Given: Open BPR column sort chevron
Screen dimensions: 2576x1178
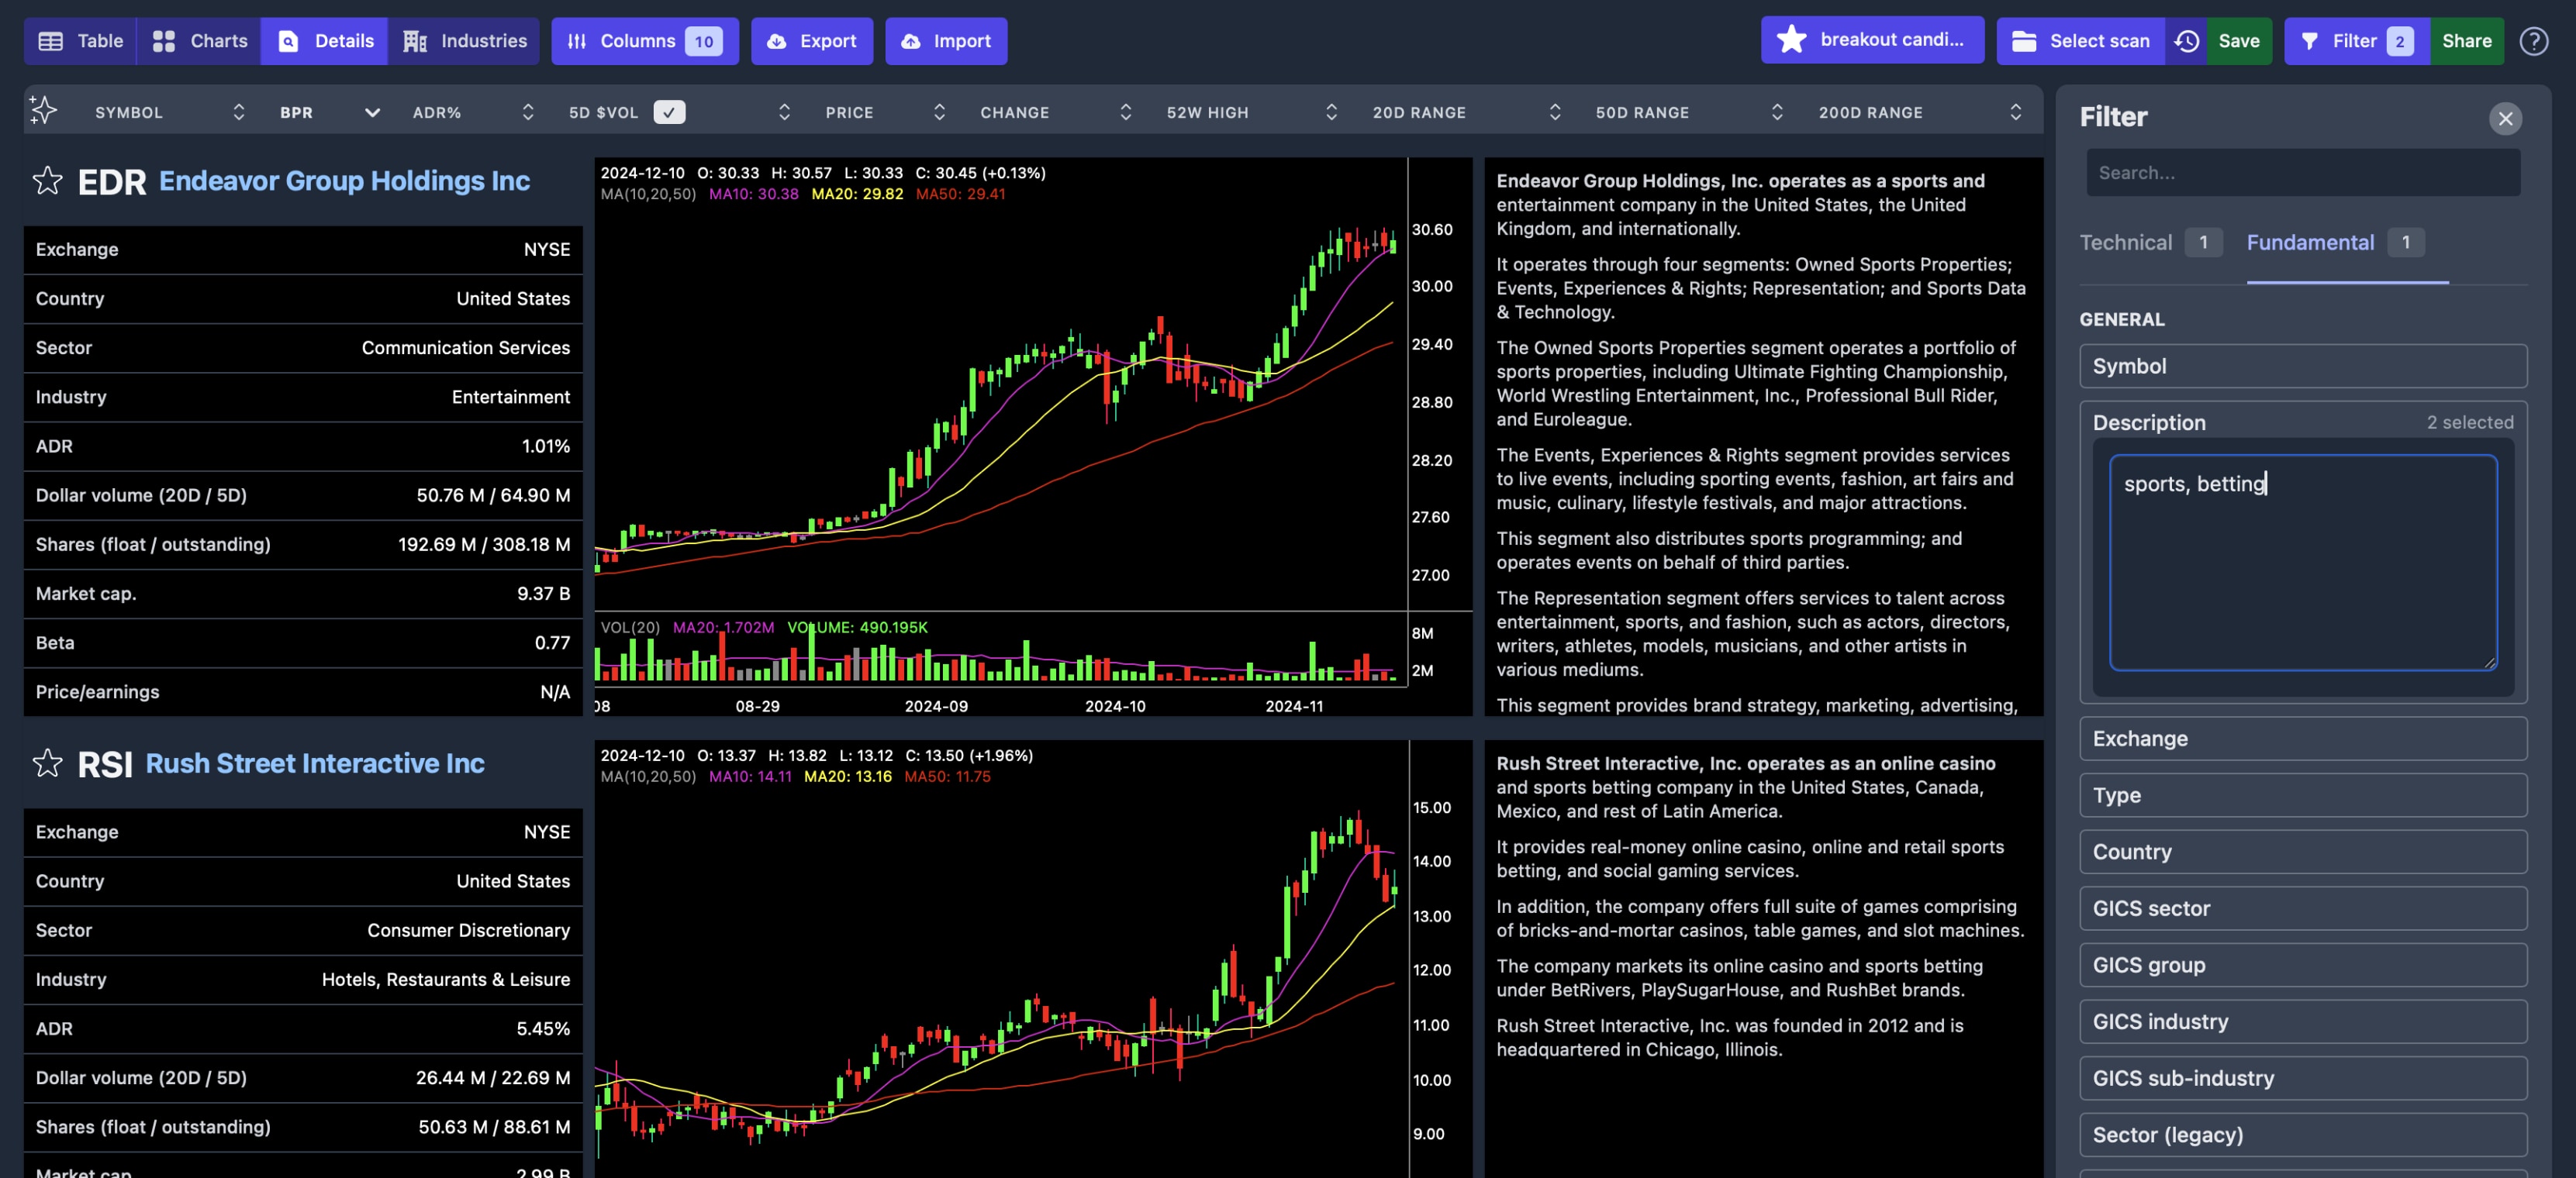Looking at the screenshot, I should (372, 112).
